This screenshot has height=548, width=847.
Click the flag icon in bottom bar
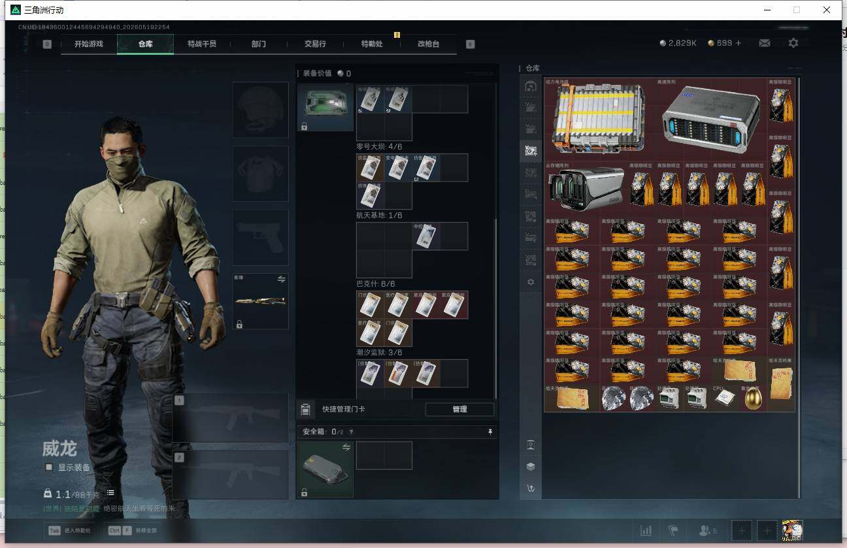pyautogui.click(x=673, y=531)
